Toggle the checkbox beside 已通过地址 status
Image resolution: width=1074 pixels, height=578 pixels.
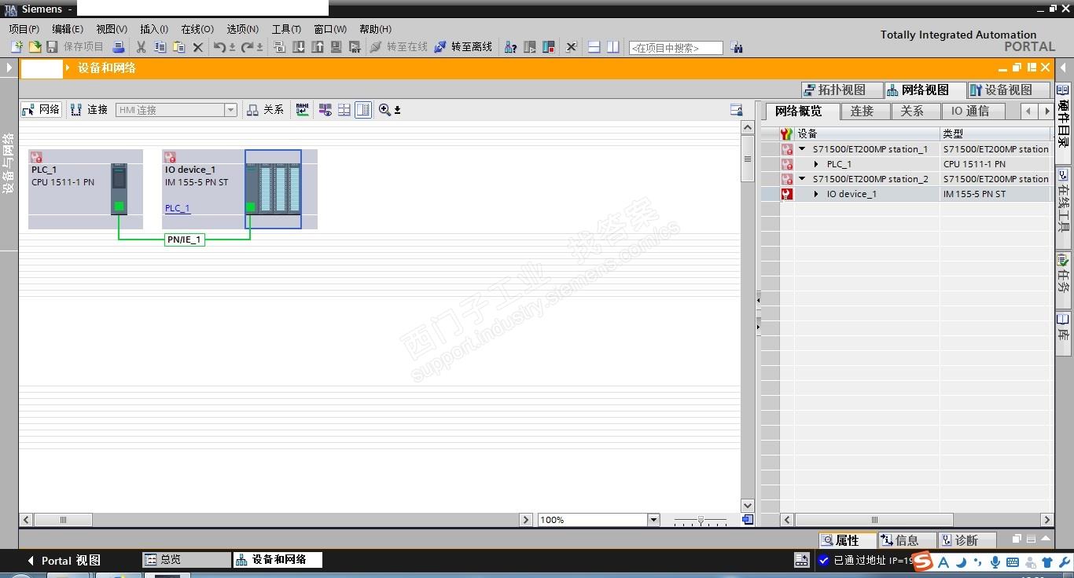(824, 560)
